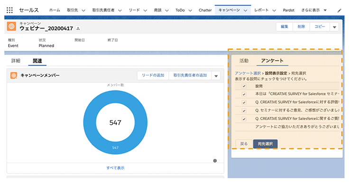Open the Pardot tab
This screenshot has width=351, height=185.
pyautogui.click(x=288, y=10)
